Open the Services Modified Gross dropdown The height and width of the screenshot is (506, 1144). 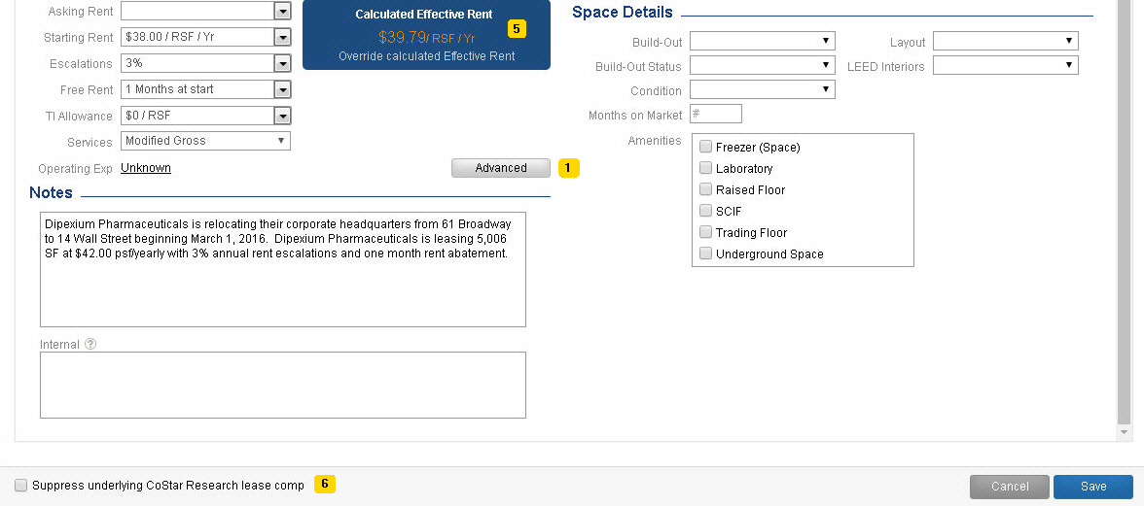pos(206,141)
